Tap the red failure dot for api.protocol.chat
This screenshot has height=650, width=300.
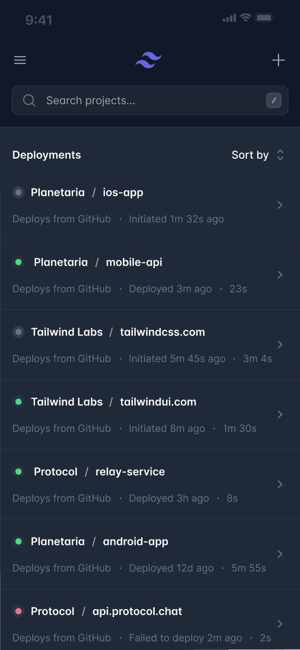18,611
